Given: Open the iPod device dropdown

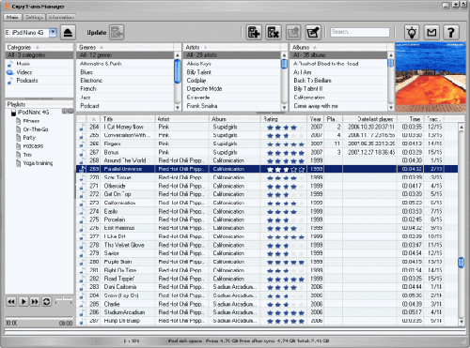Looking at the screenshot, I should pos(54,32).
